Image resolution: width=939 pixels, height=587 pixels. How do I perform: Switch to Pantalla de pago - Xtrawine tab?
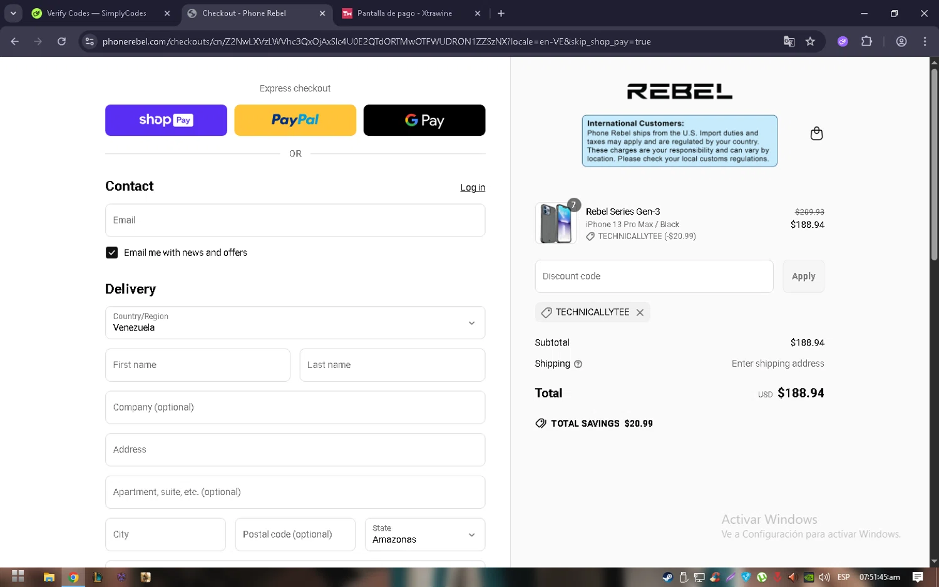tap(404, 13)
